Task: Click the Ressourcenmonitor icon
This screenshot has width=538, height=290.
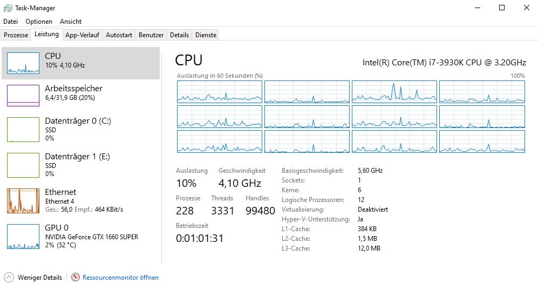Action: click(x=76, y=277)
